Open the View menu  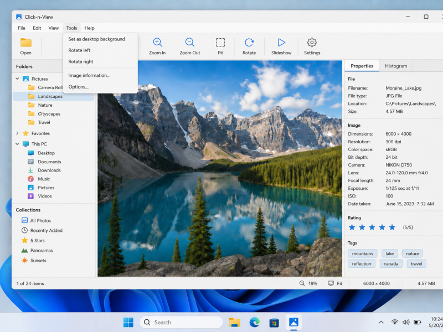(x=53, y=28)
